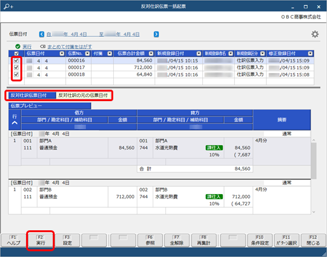The image size is (327, 257).
Task: Click the search-plus icon in title bar
Action: click(x=8, y=6)
